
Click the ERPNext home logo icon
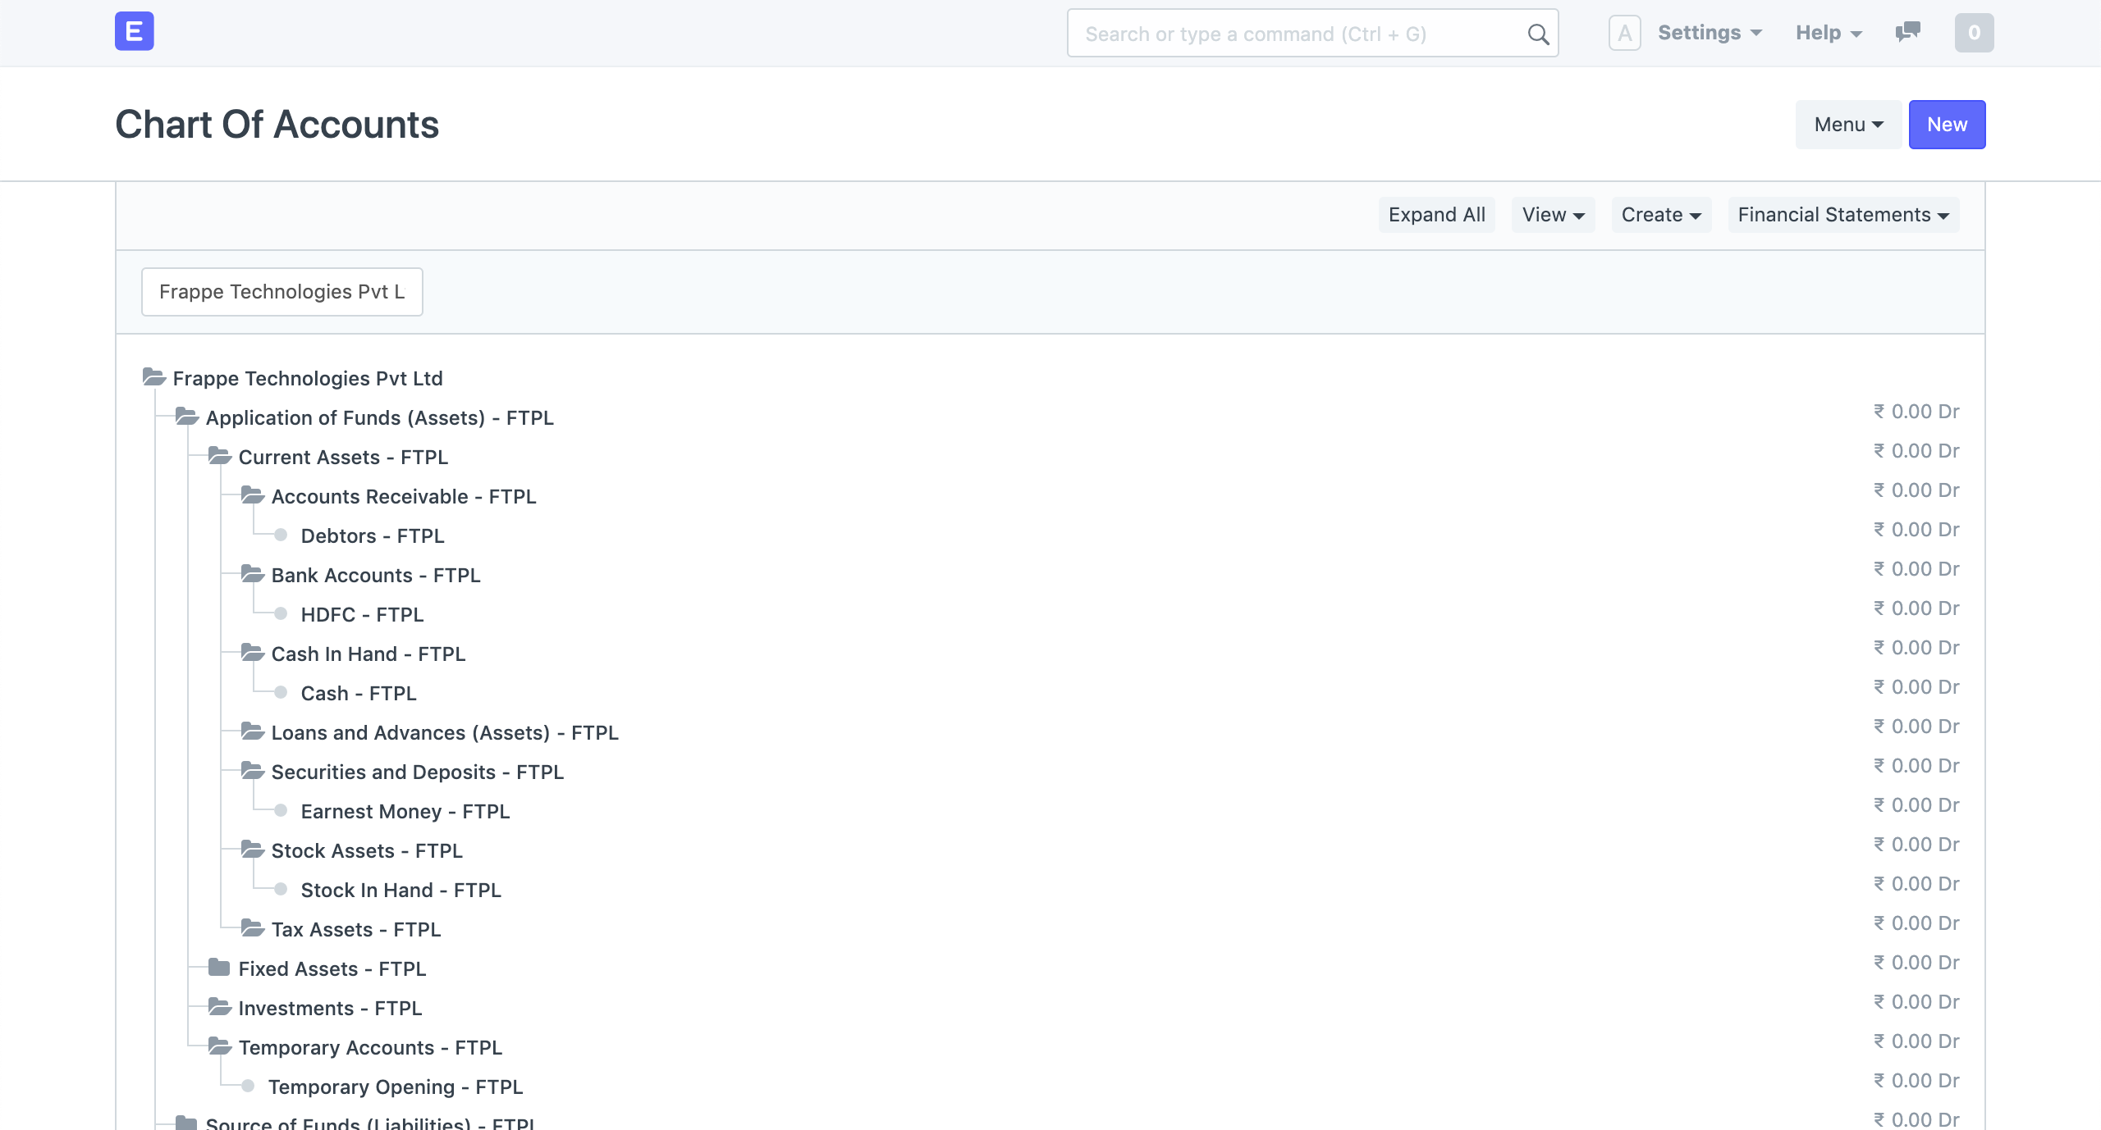134,32
